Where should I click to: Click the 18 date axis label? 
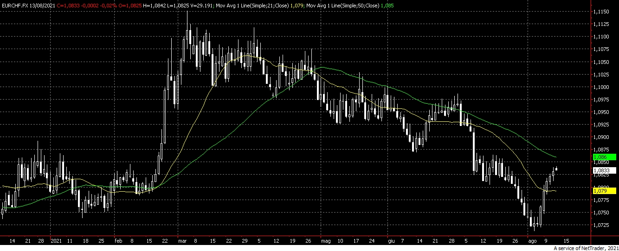(86, 241)
